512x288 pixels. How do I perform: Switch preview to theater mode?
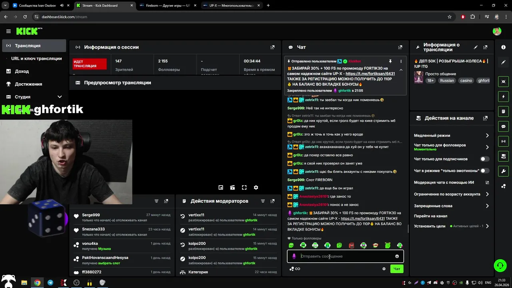232,187
